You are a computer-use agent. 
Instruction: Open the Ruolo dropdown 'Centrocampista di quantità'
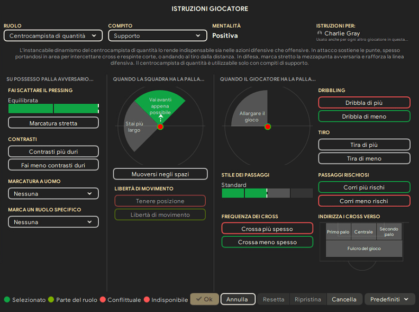[x=53, y=36]
